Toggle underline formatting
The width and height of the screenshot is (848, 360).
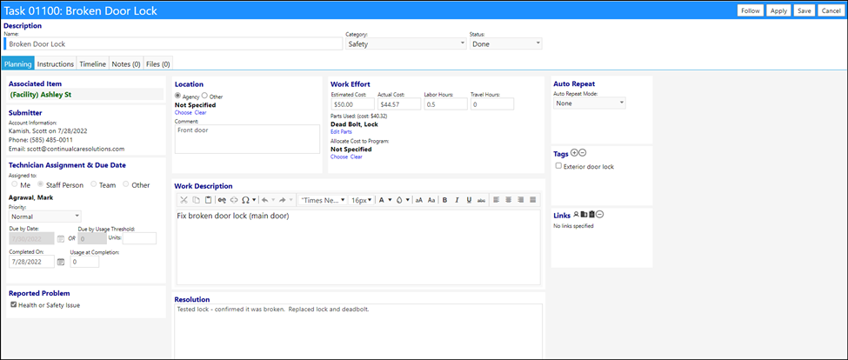pyautogui.click(x=468, y=200)
